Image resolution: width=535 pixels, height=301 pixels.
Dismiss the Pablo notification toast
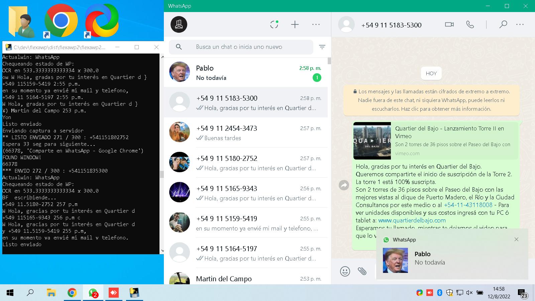[516, 239]
